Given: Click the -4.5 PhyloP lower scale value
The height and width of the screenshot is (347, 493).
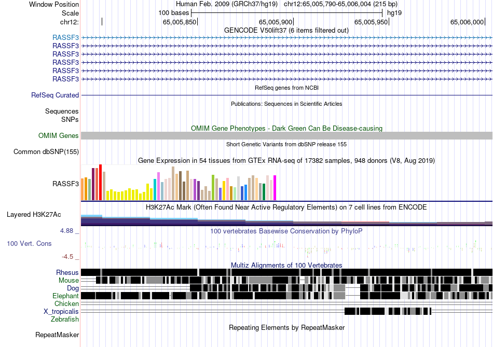Looking at the screenshot, I should click(67, 257).
